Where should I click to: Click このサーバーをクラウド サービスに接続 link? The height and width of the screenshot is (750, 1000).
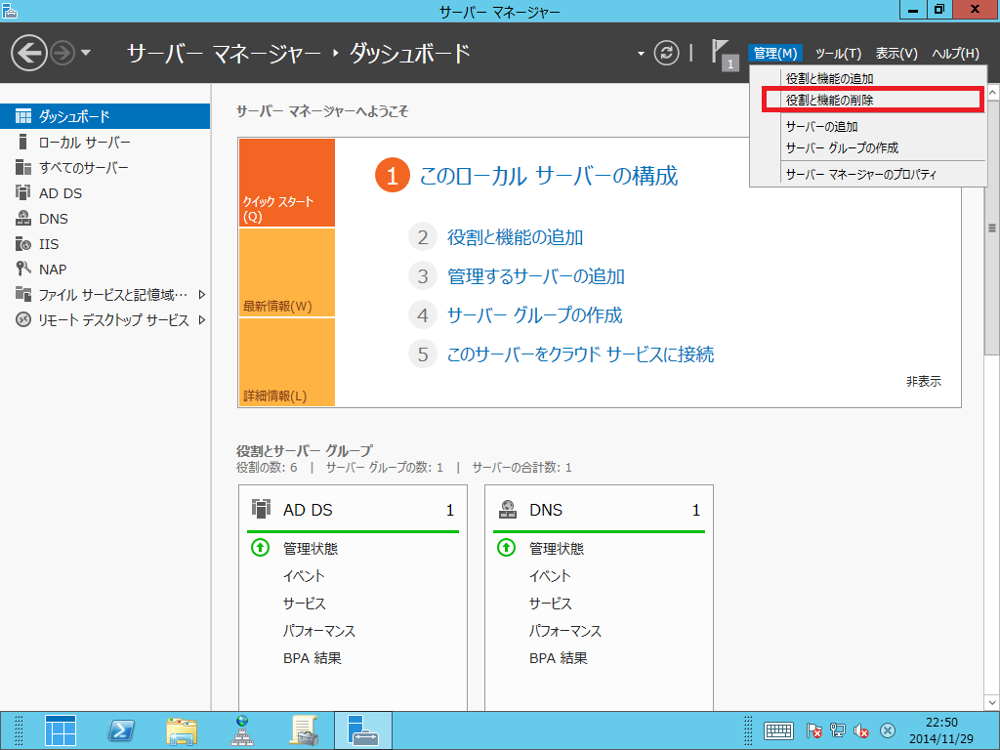point(580,354)
